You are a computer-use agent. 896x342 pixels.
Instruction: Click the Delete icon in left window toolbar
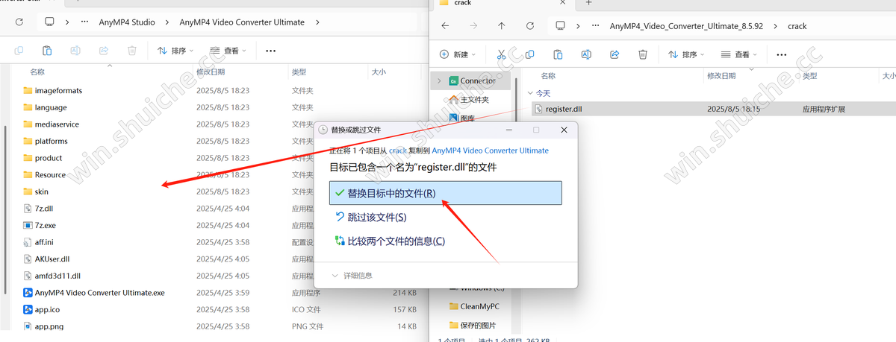[x=131, y=51]
